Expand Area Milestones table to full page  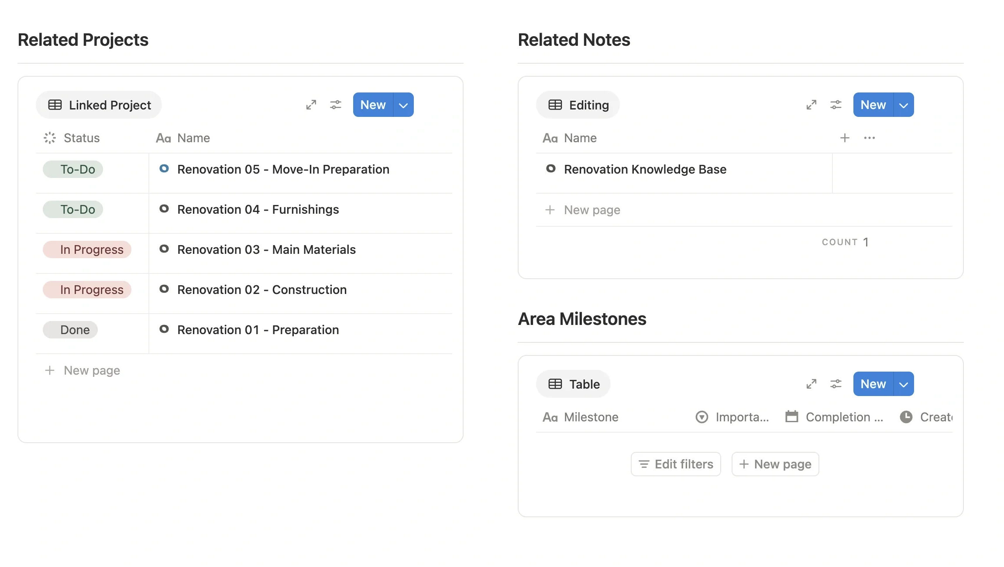point(811,384)
